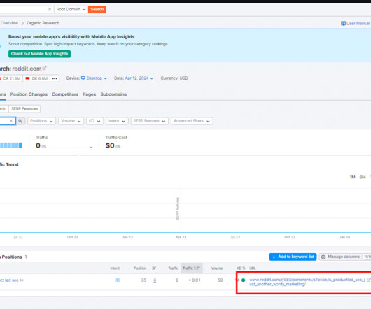Click the position value 35
This screenshot has width=371, height=309.
(144, 280)
